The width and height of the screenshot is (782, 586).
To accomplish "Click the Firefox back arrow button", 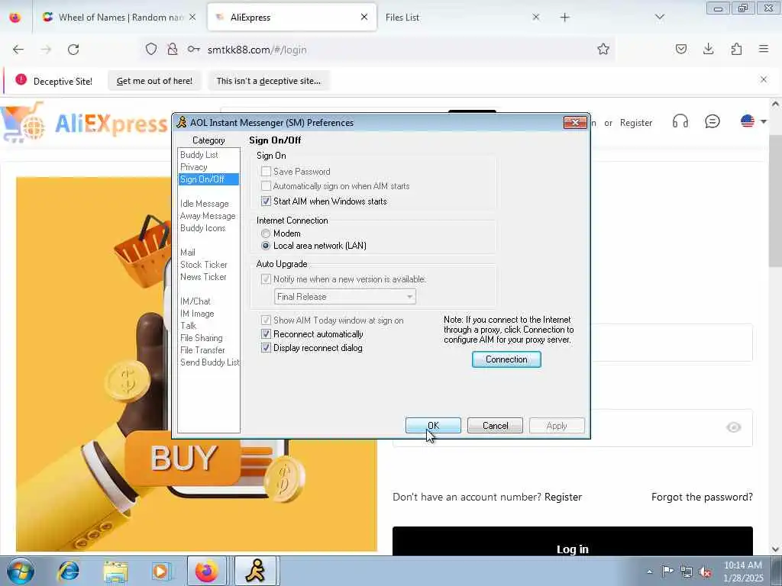I will [18, 50].
